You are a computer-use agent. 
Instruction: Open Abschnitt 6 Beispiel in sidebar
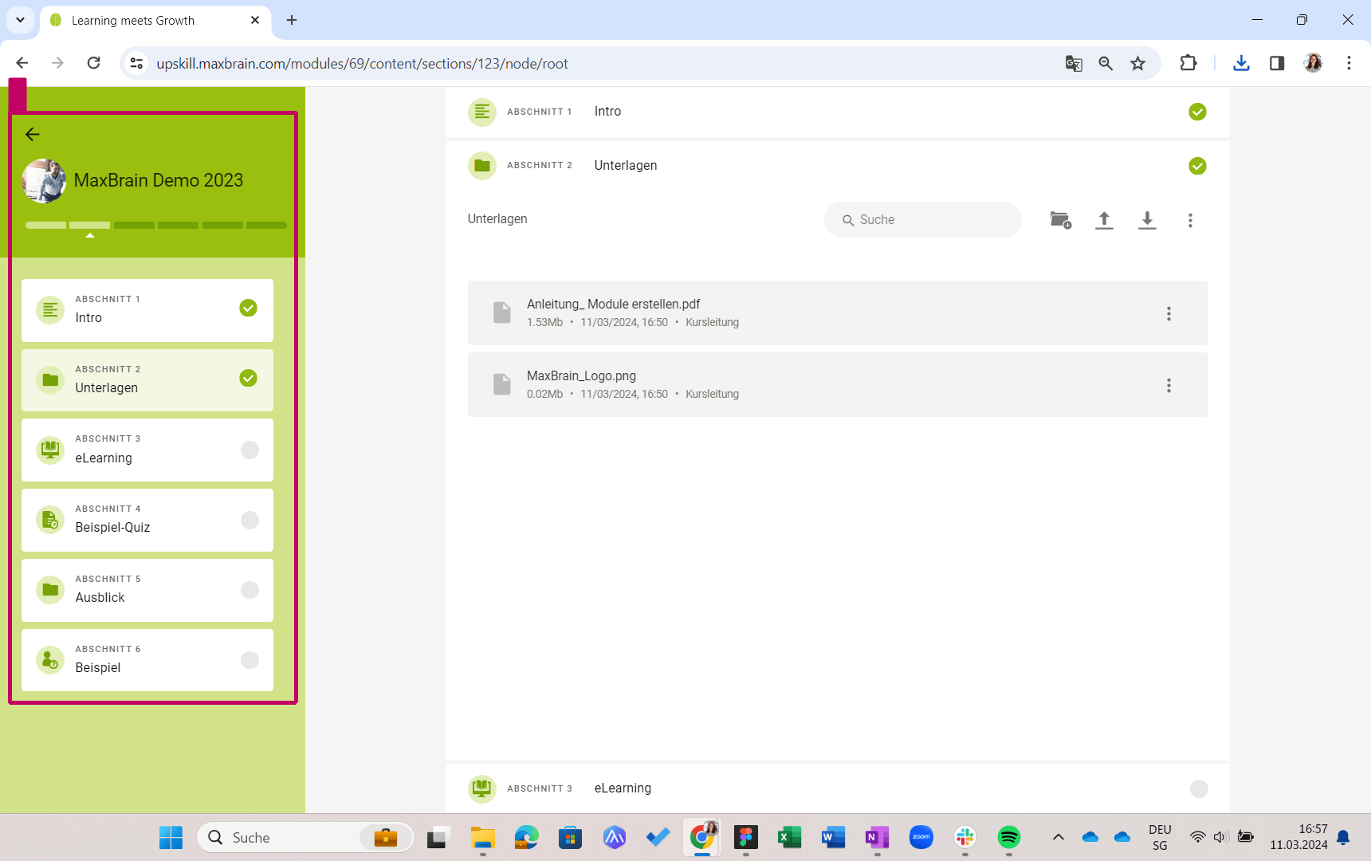(147, 660)
